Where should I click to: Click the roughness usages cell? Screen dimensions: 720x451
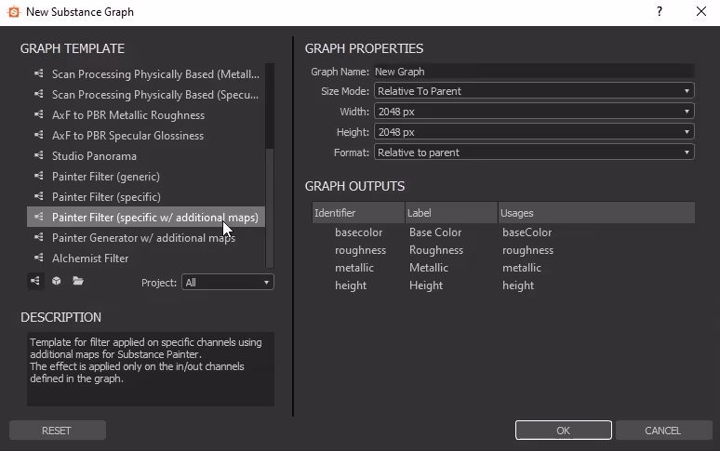[x=527, y=250]
